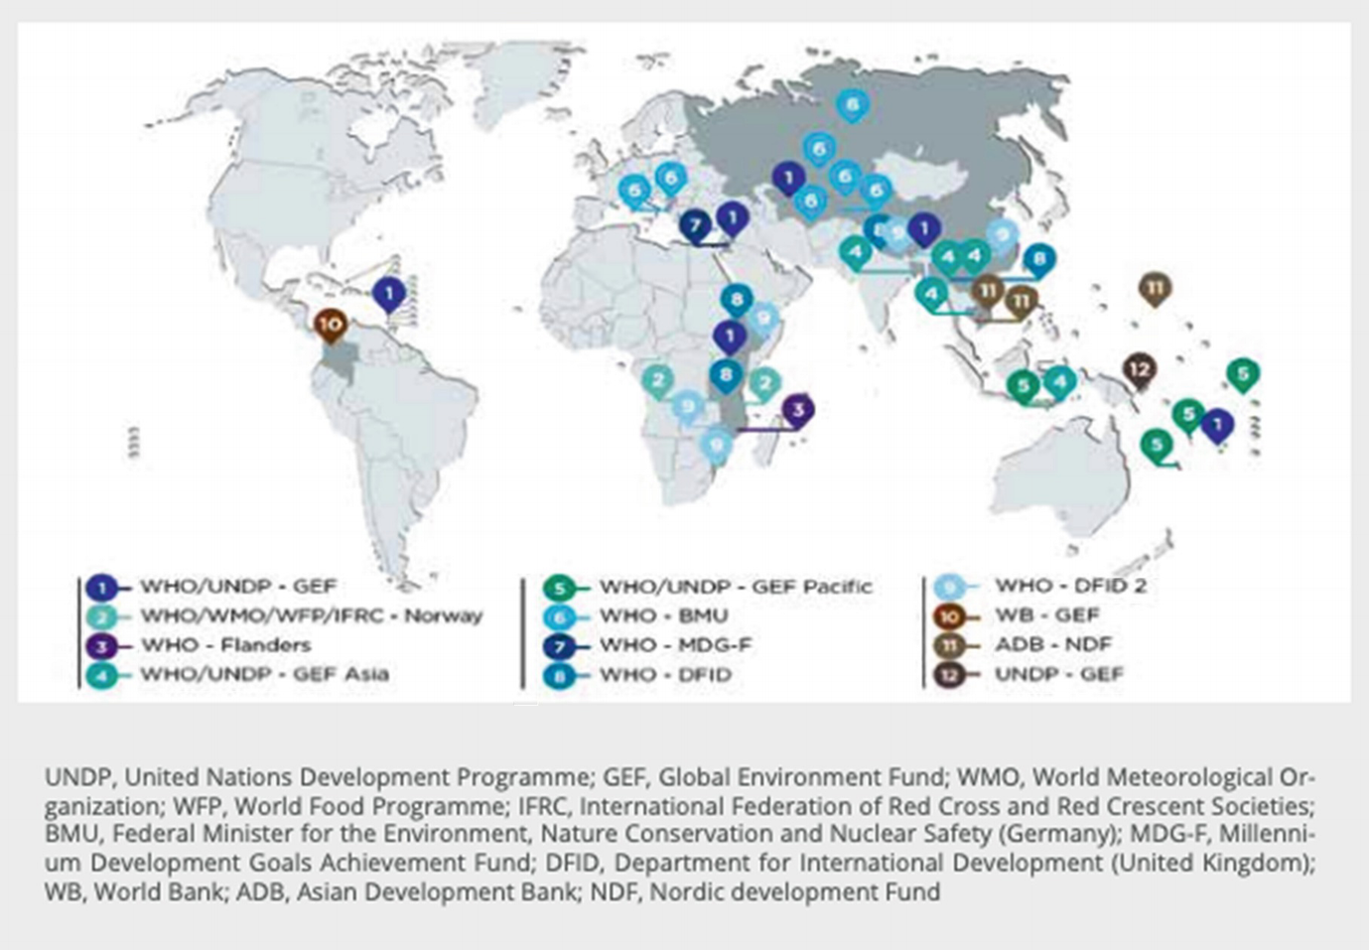Click legend marker 9 beside WHO - DFID 2
Viewport: 1369px width, 950px height.
951,587
